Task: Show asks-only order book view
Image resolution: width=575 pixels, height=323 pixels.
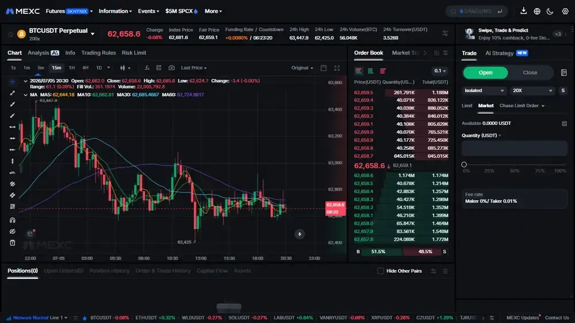Action: pos(383,71)
